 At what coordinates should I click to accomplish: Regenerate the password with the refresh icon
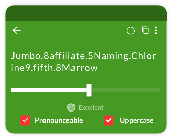(131, 30)
